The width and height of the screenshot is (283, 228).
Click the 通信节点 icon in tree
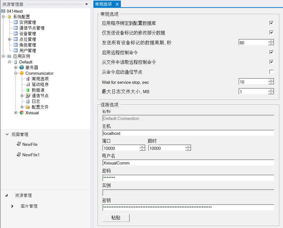pos(28,96)
